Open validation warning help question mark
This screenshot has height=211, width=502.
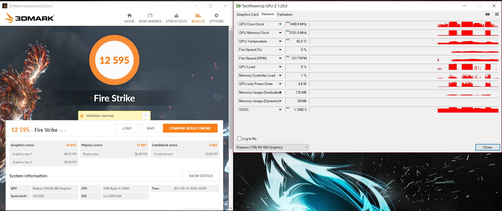[146, 116]
